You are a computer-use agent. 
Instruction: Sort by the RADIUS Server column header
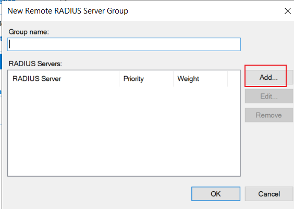64,79
